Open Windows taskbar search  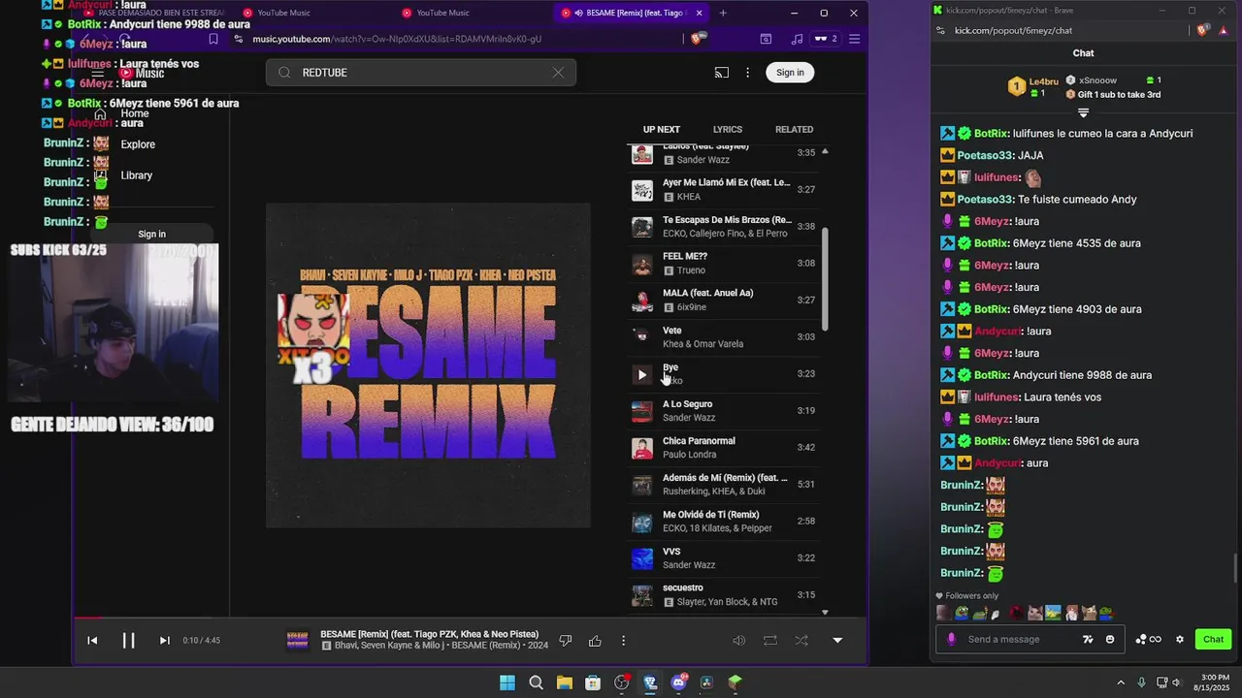pos(536,682)
